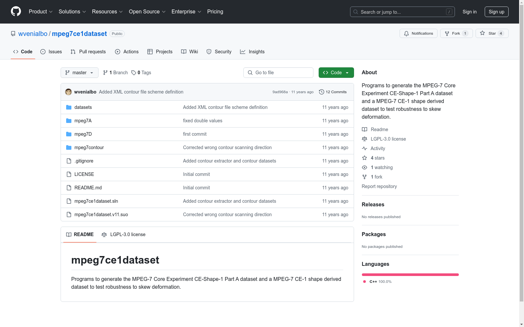Click the mpeg7A folder icon
524x327 pixels.
click(x=69, y=121)
